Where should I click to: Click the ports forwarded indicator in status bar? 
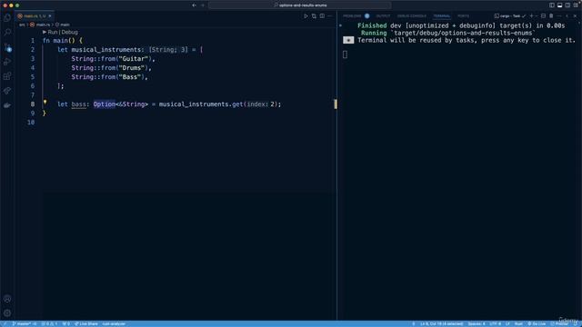[66, 323]
